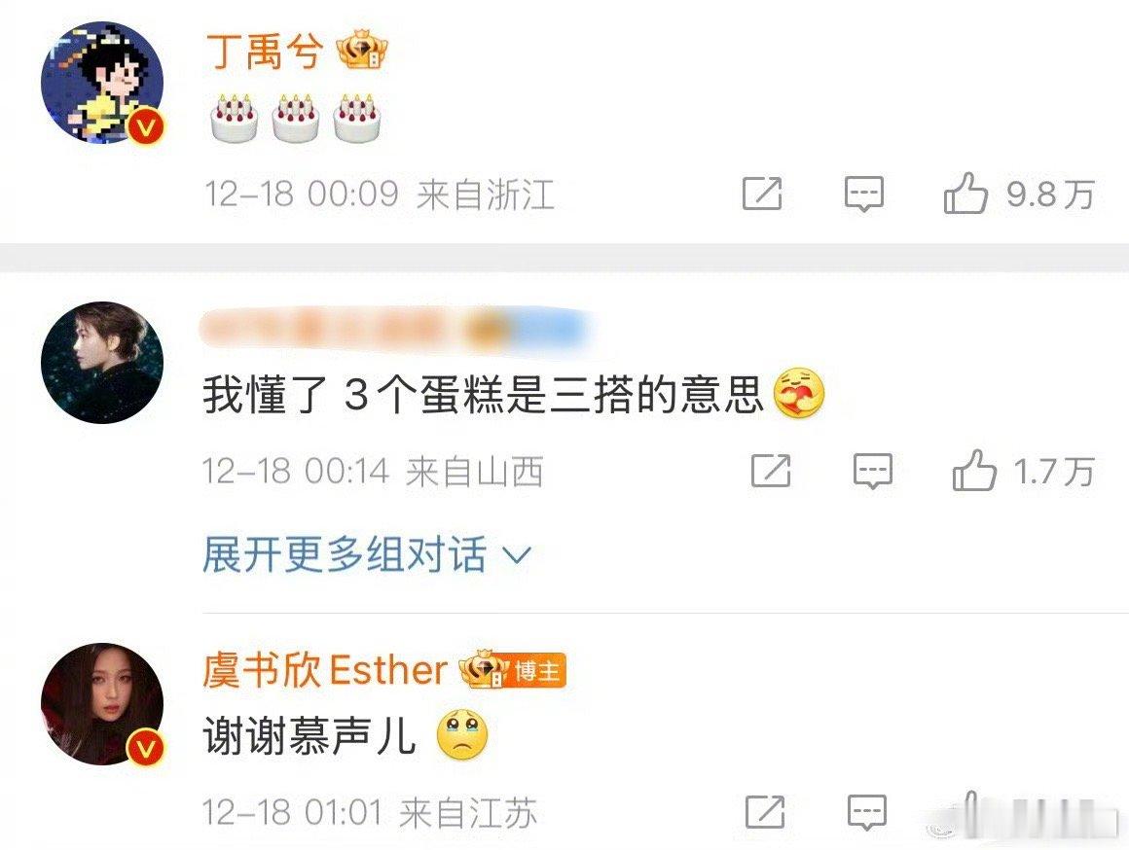Tap share icon on 虞书欣's reply
Screen dimensions: 1129x850
pyautogui.click(x=765, y=812)
